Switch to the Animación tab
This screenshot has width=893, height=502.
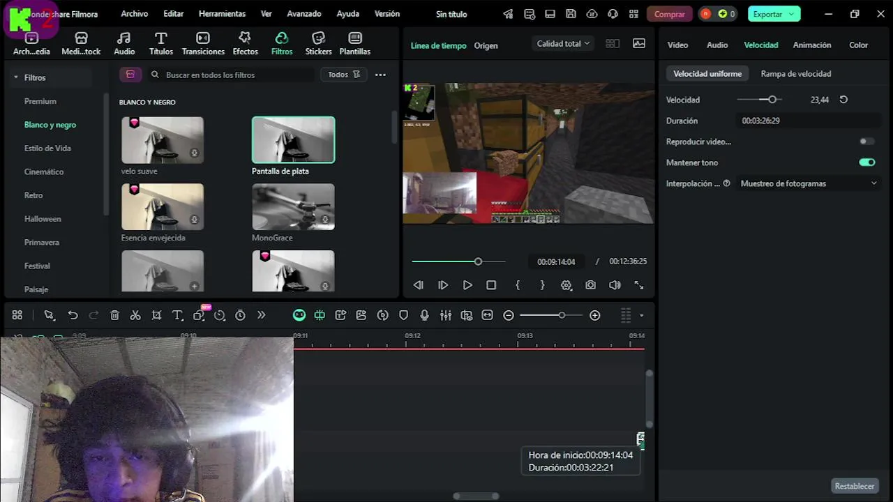click(812, 45)
